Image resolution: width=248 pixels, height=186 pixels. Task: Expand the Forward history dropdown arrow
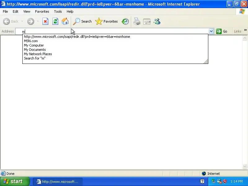point(38,21)
